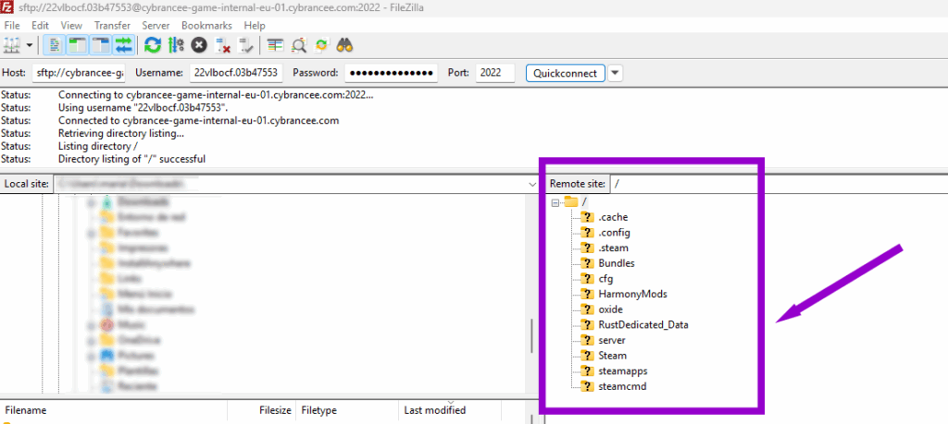Open the Site Manager icon
Image resolution: width=948 pixels, height=424 pixels.
click(x=11, y=45)
